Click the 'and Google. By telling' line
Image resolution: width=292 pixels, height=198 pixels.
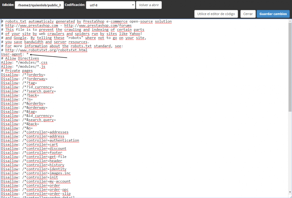pyautogui.click(x=74, y=38)
